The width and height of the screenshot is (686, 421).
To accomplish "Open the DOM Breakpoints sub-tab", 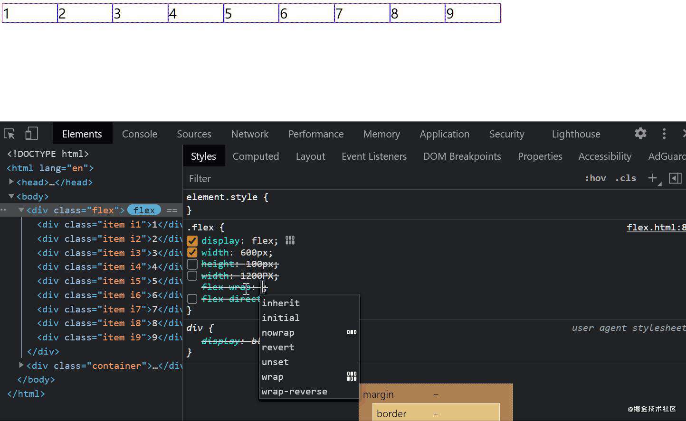I will [x=462, y=156].
